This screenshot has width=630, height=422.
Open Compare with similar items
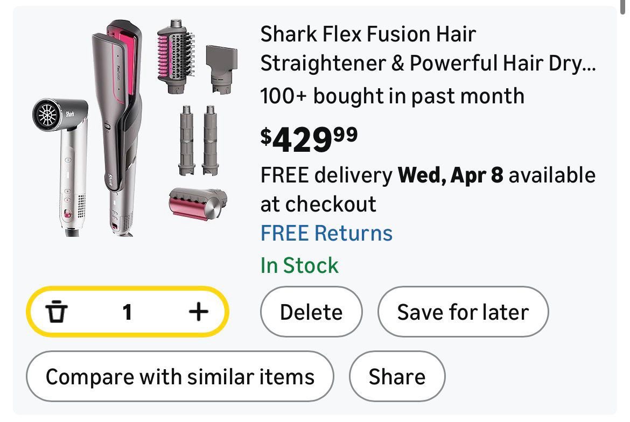point(180,376)
